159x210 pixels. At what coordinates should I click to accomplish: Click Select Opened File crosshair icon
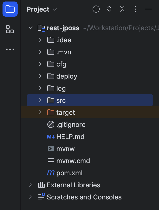pos(96,9)
